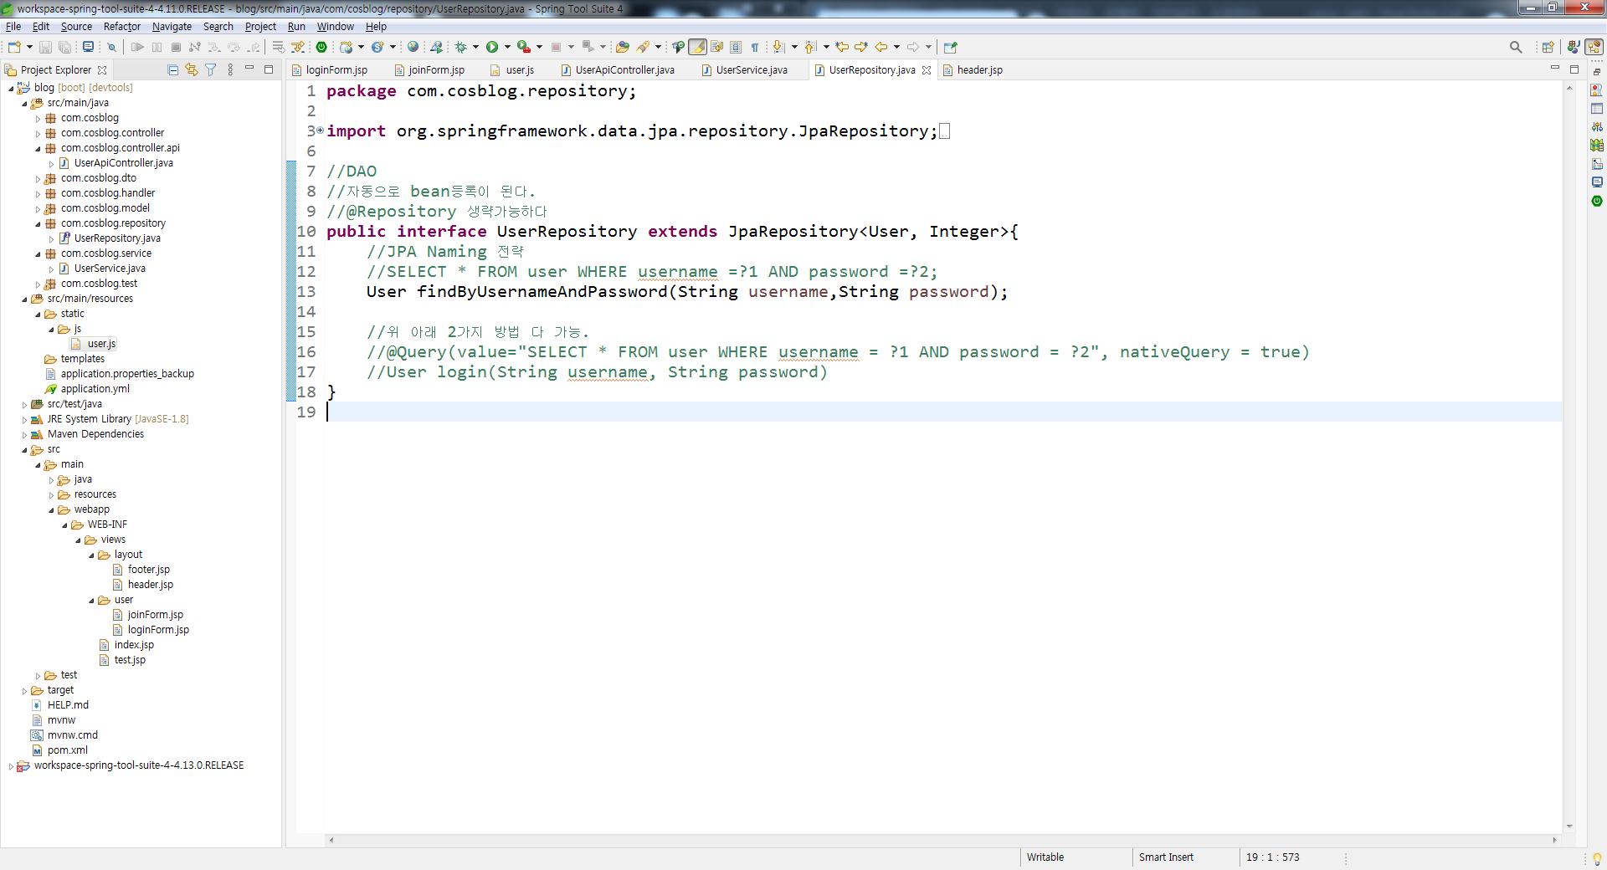Click the Open Type folder icon
Screen dimensions: 1607x870
point(622,47)
